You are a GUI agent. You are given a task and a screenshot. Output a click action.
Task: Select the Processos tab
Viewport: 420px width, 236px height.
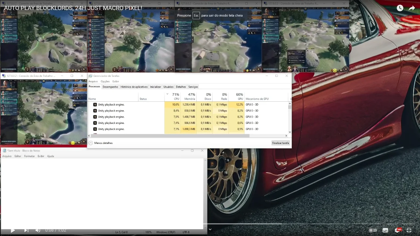pos(94,87)
